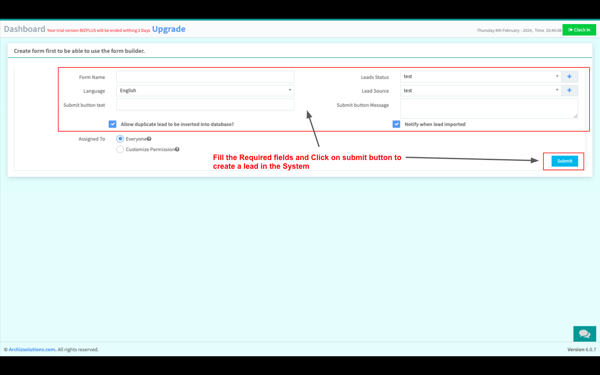Image resolution: width=600 pixels, height=375 pixels.
Task: Click into Submit button text field
Action: (205, 105)
